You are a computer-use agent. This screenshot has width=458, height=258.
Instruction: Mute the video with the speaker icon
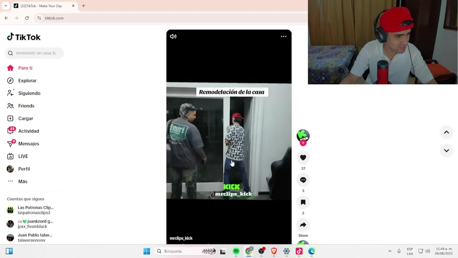click(x=173, y=36)
